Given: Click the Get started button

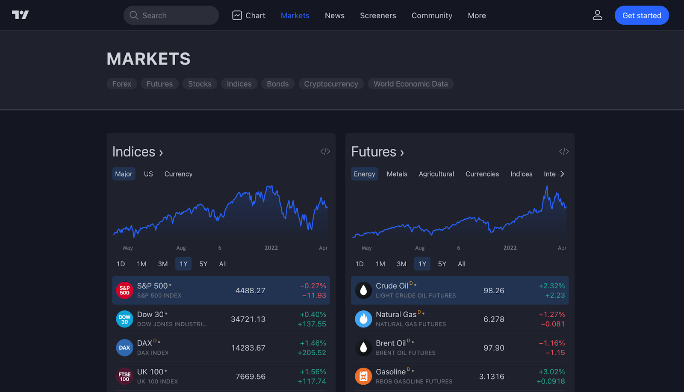Looking at the screenshot, I should [641, 15].
